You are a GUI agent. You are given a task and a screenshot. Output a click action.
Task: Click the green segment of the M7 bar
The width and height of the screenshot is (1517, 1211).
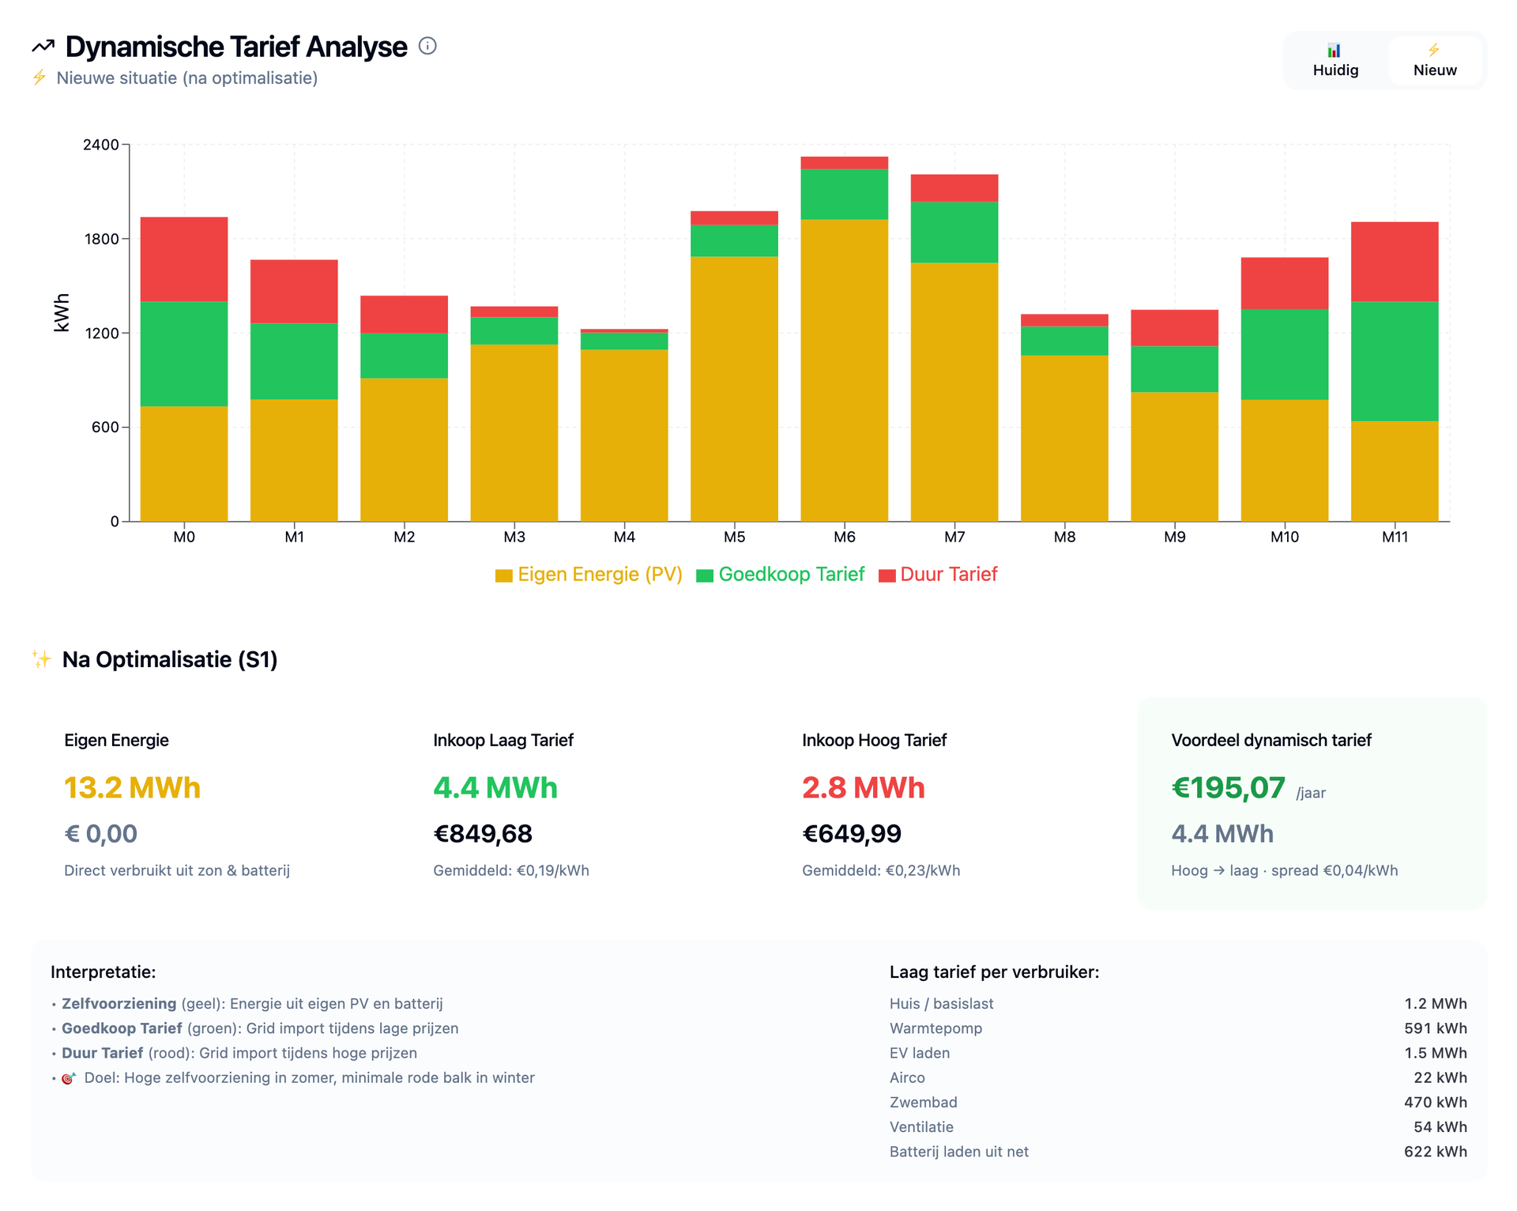tap(954, 232)
